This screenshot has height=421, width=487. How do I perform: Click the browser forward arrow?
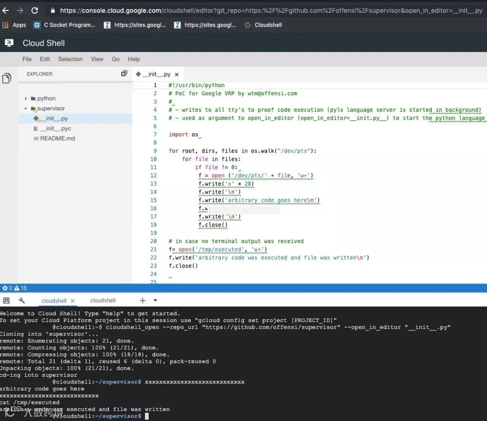pos(20,10)
